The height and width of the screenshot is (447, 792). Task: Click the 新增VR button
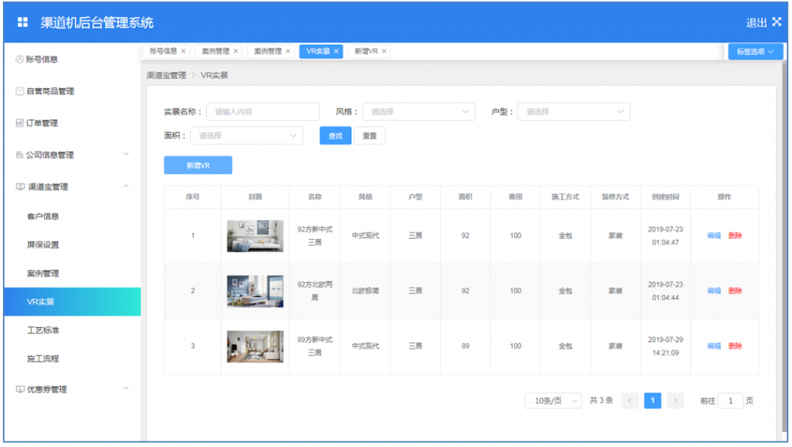click(x=198, y=165)
